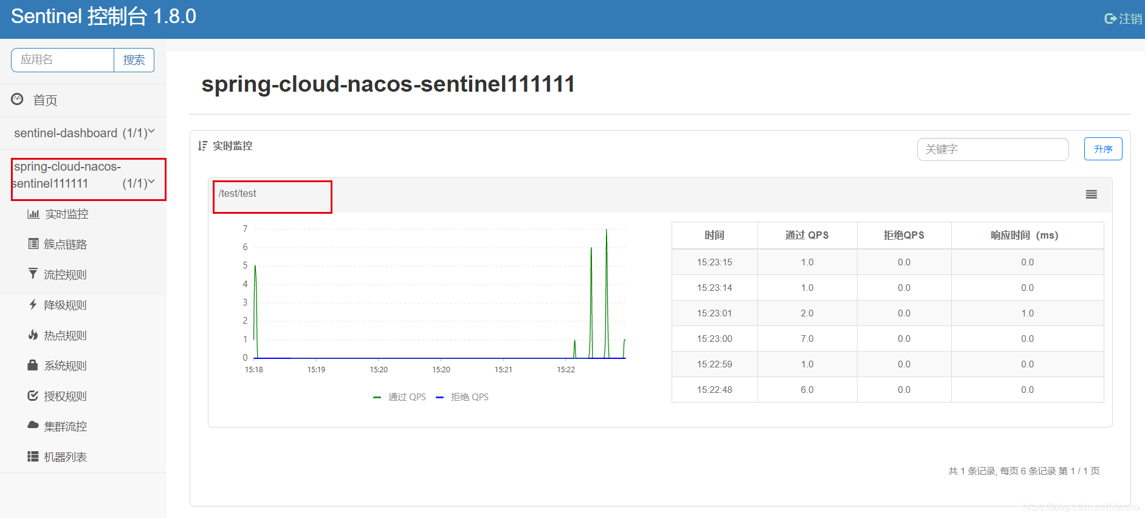Viewport: 1145px width, 518px height.
Task: Toggle 通过 QPS legend series
Action: pos(399,397)
